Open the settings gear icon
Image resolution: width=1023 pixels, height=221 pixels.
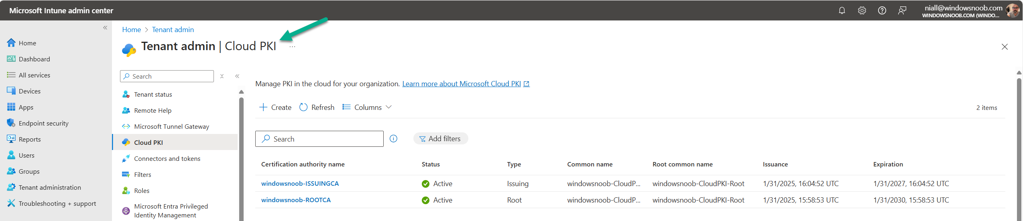point(862,11)
